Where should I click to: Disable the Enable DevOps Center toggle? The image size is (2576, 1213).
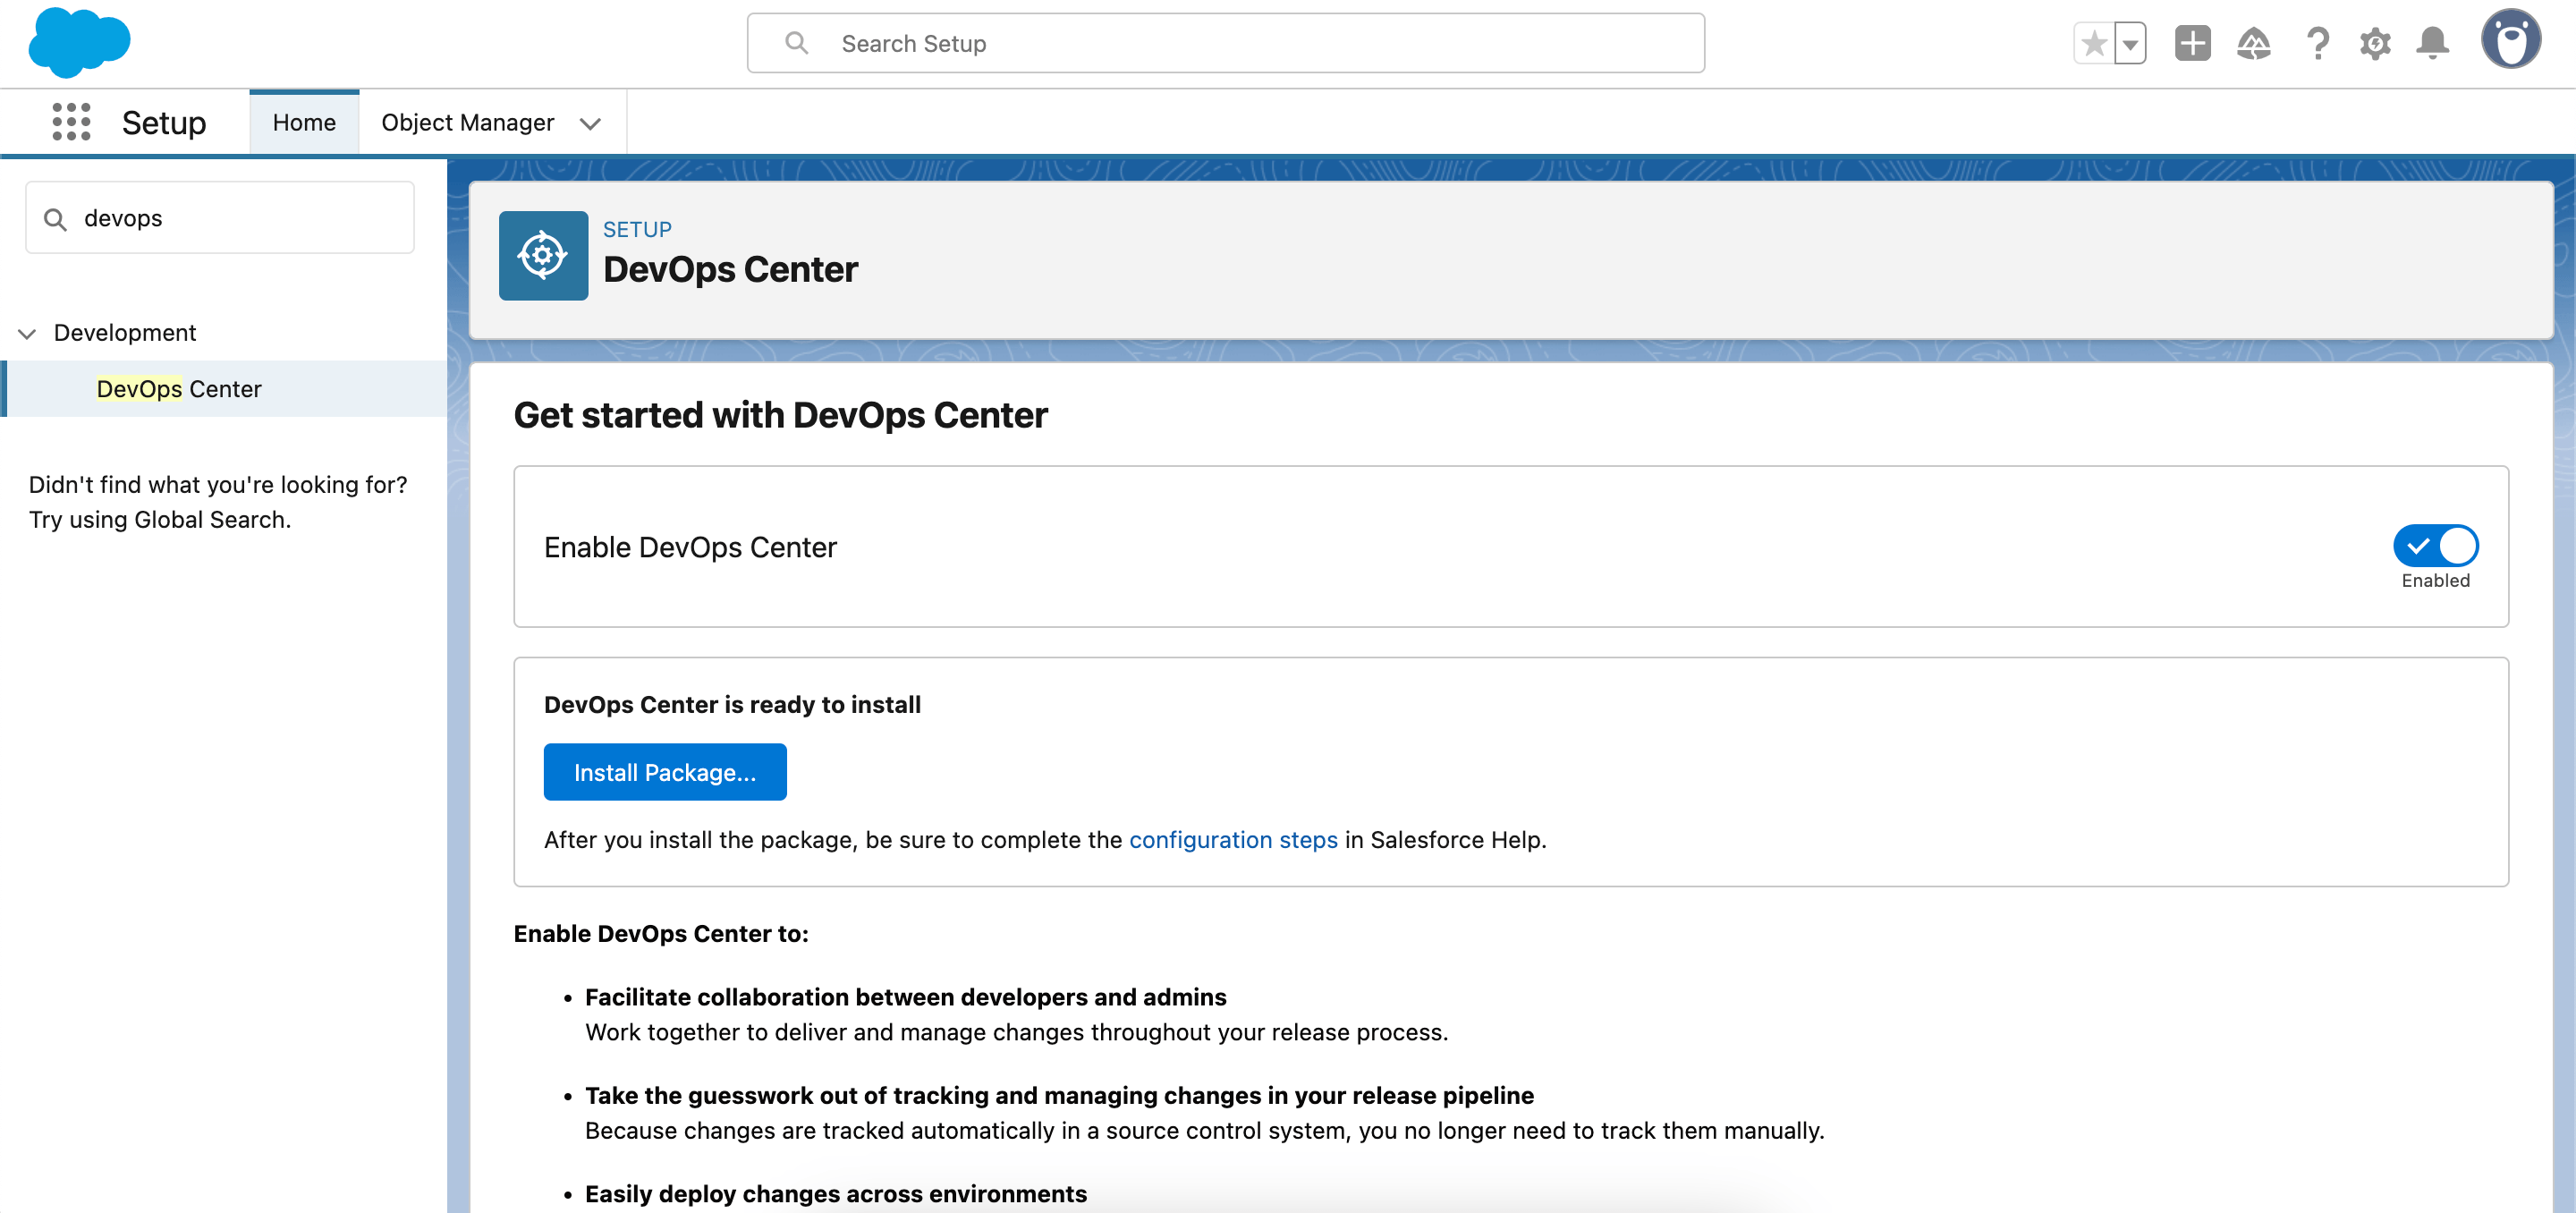tap(2435, 546)
